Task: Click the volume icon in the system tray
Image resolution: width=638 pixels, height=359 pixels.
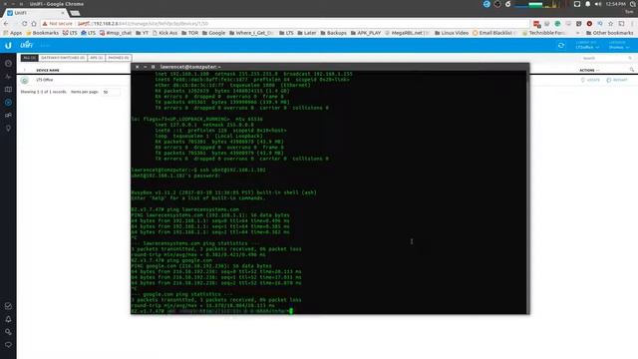Action: [x=598, y=4]
